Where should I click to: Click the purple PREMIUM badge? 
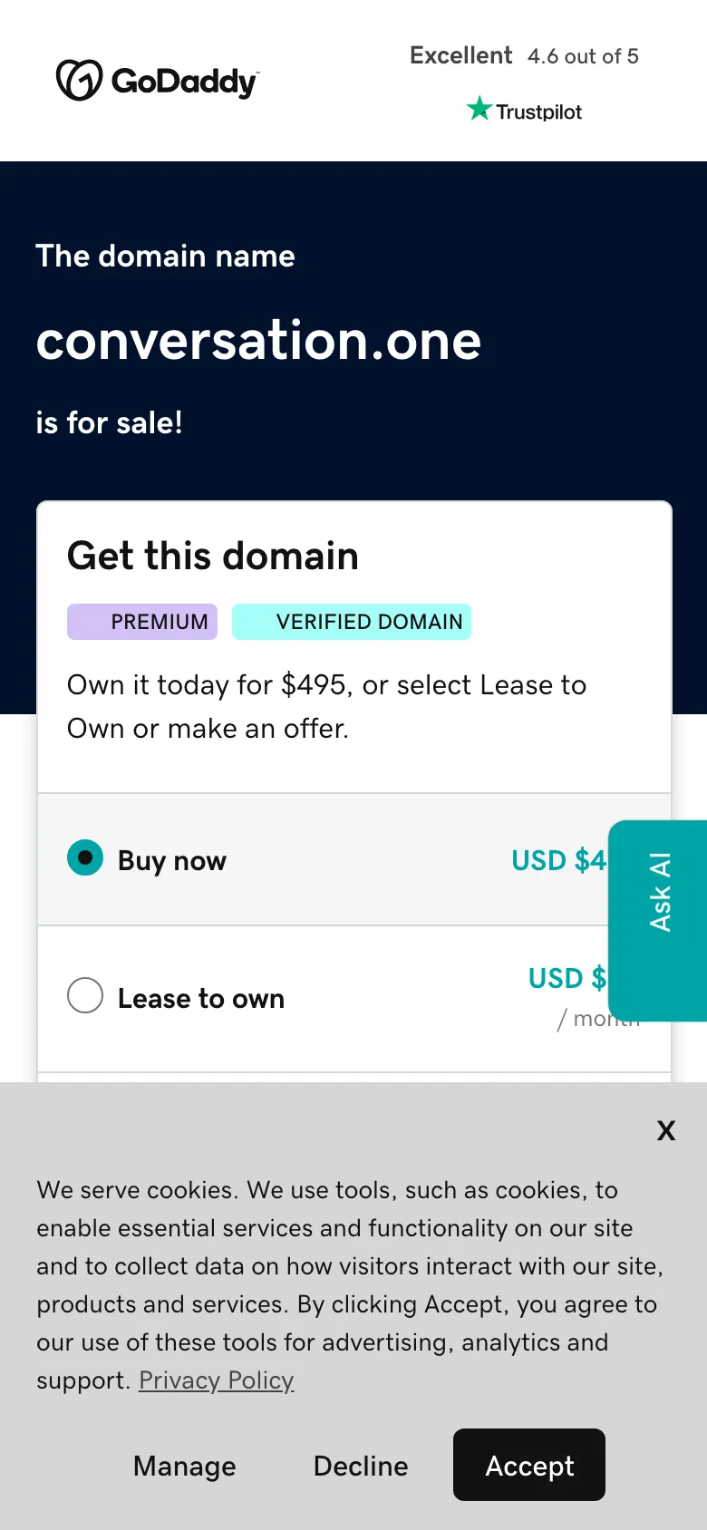click(x=142, y=622)
